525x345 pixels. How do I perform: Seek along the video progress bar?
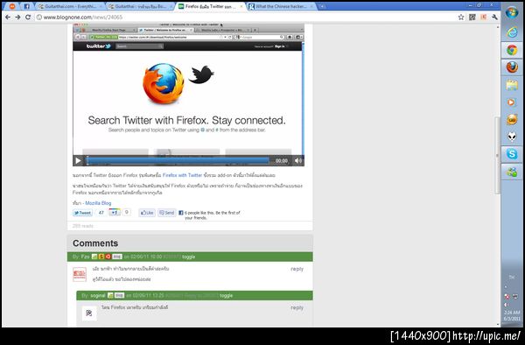[178, 161]
